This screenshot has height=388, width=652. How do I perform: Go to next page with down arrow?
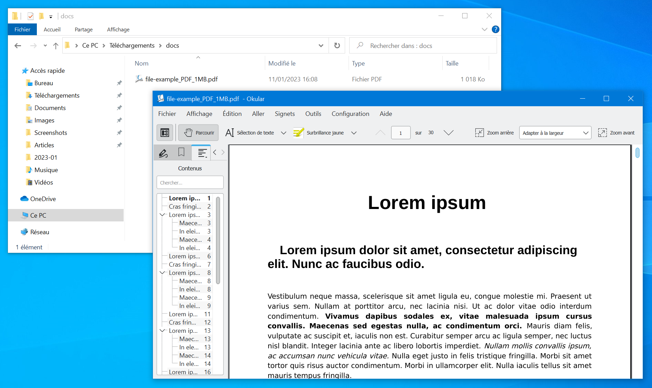(448, 133)
